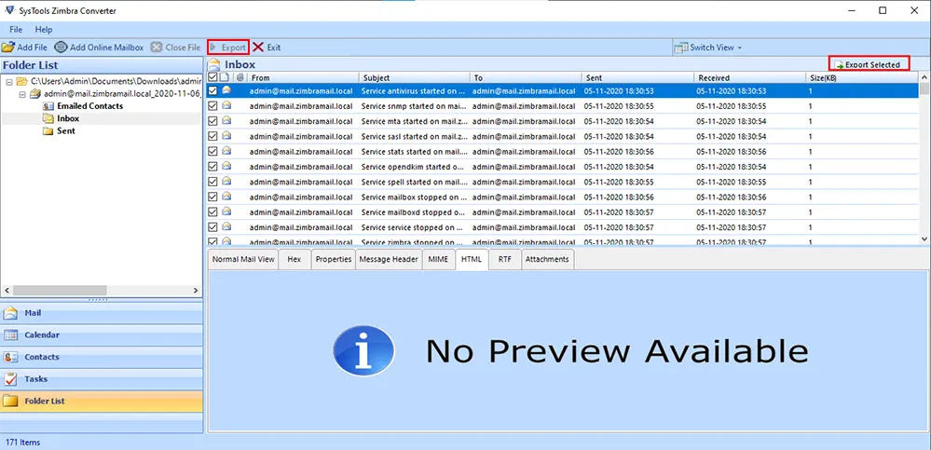This screenshot has height=450, width=931.
Task: Toggle the select-all checkbox in list header
Action: [212, 77]
